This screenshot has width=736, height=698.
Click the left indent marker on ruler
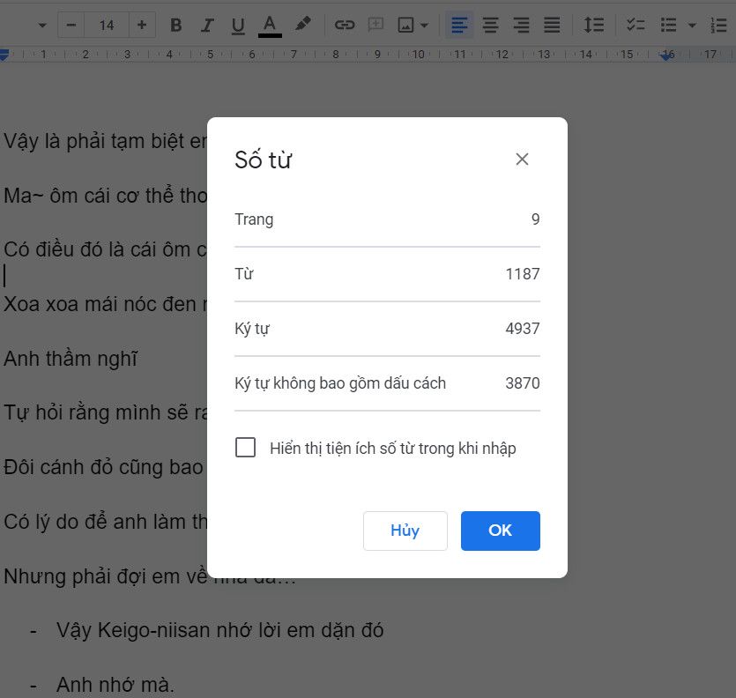pyautogui.click(x=4, y=55)
